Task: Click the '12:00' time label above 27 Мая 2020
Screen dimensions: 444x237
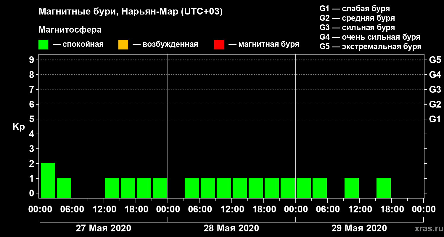Action: pos(104,209)
